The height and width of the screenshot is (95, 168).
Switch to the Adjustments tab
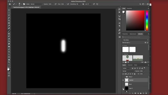(x=133, y=34)
